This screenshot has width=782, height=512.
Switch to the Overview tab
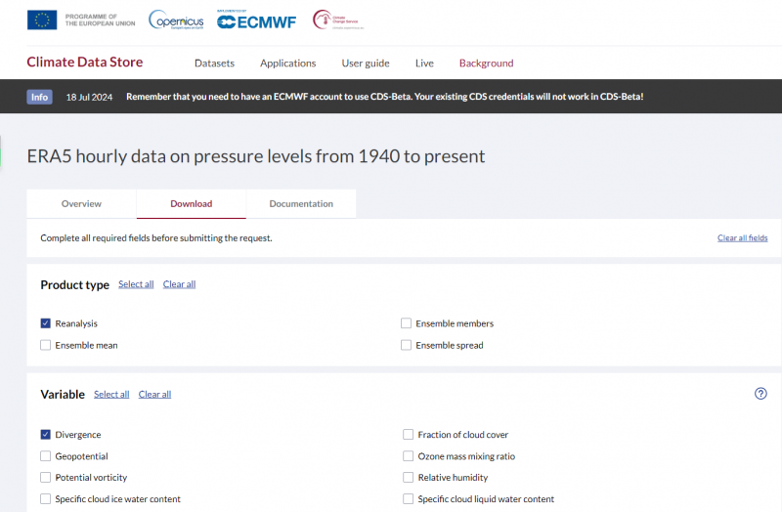[x=81, y=204]
